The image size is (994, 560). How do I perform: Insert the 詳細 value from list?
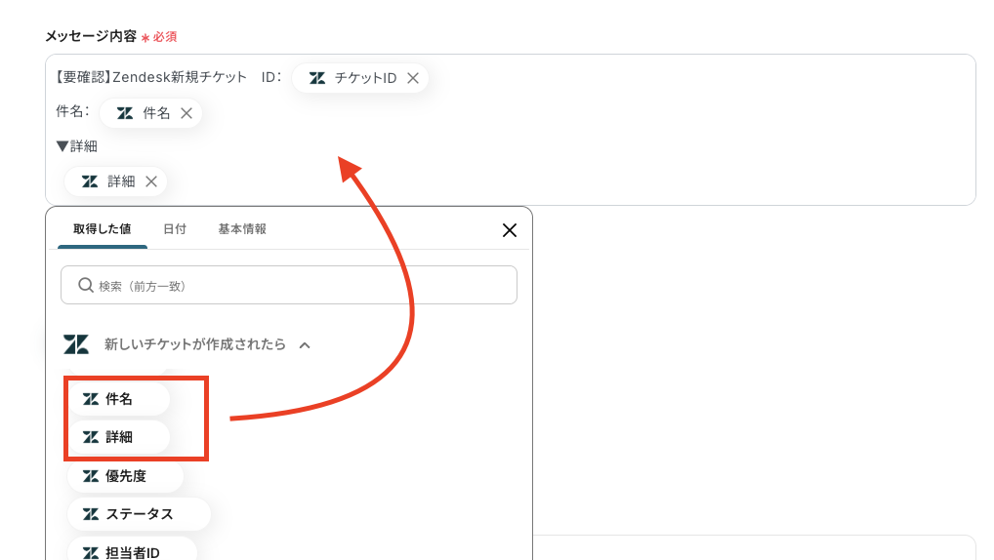pyautogui.click(x=118, y=437)
